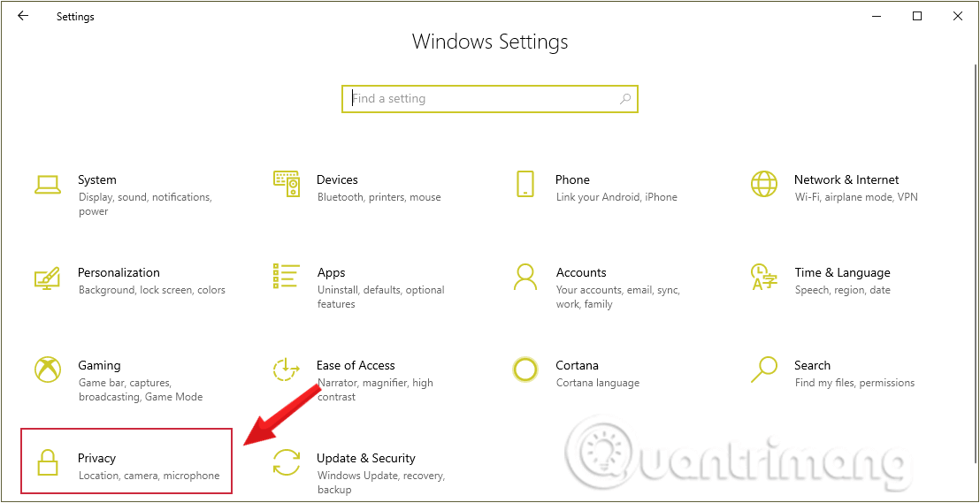Select the Phone icon
Screen dimensions: 980x503
[x=525, y=184]
